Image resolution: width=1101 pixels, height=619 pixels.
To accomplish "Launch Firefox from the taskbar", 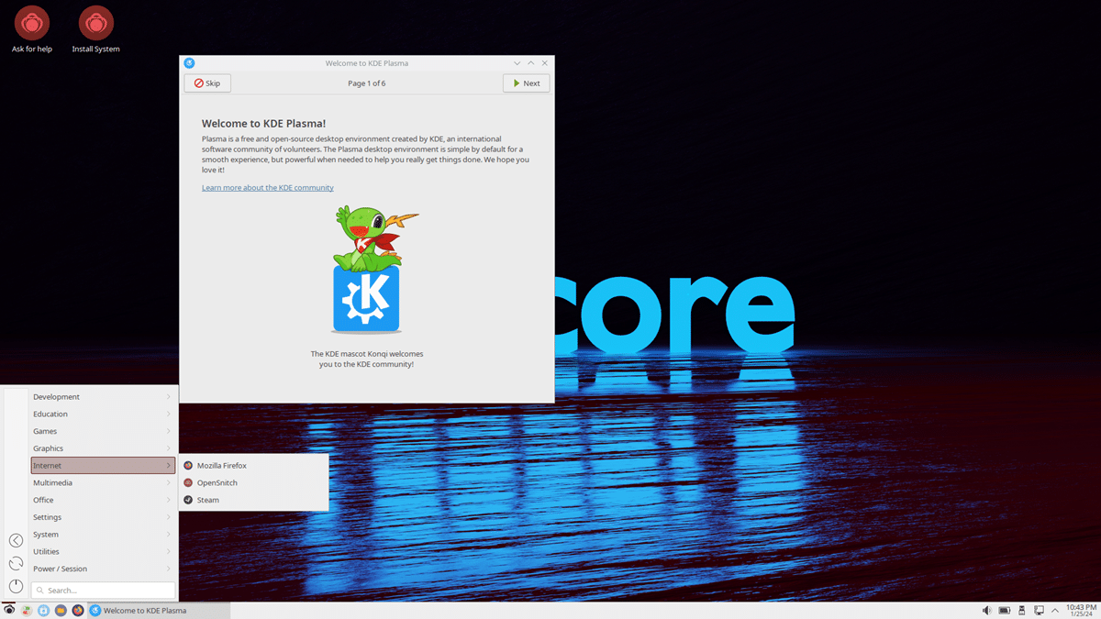I will pyautogui.click(x=78, y=610).
